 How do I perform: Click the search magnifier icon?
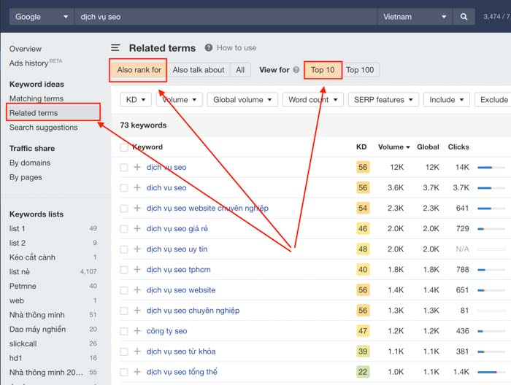(x=464, y=17)
